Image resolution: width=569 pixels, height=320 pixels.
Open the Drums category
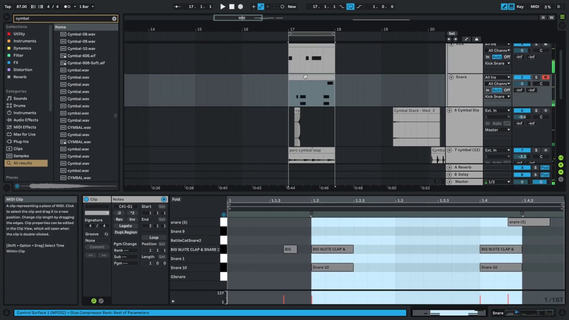coord(19,106)
